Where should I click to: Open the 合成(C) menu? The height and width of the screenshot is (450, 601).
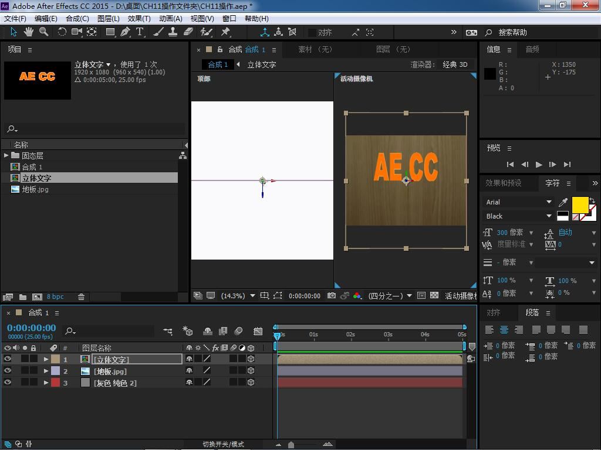coord(77,19)
